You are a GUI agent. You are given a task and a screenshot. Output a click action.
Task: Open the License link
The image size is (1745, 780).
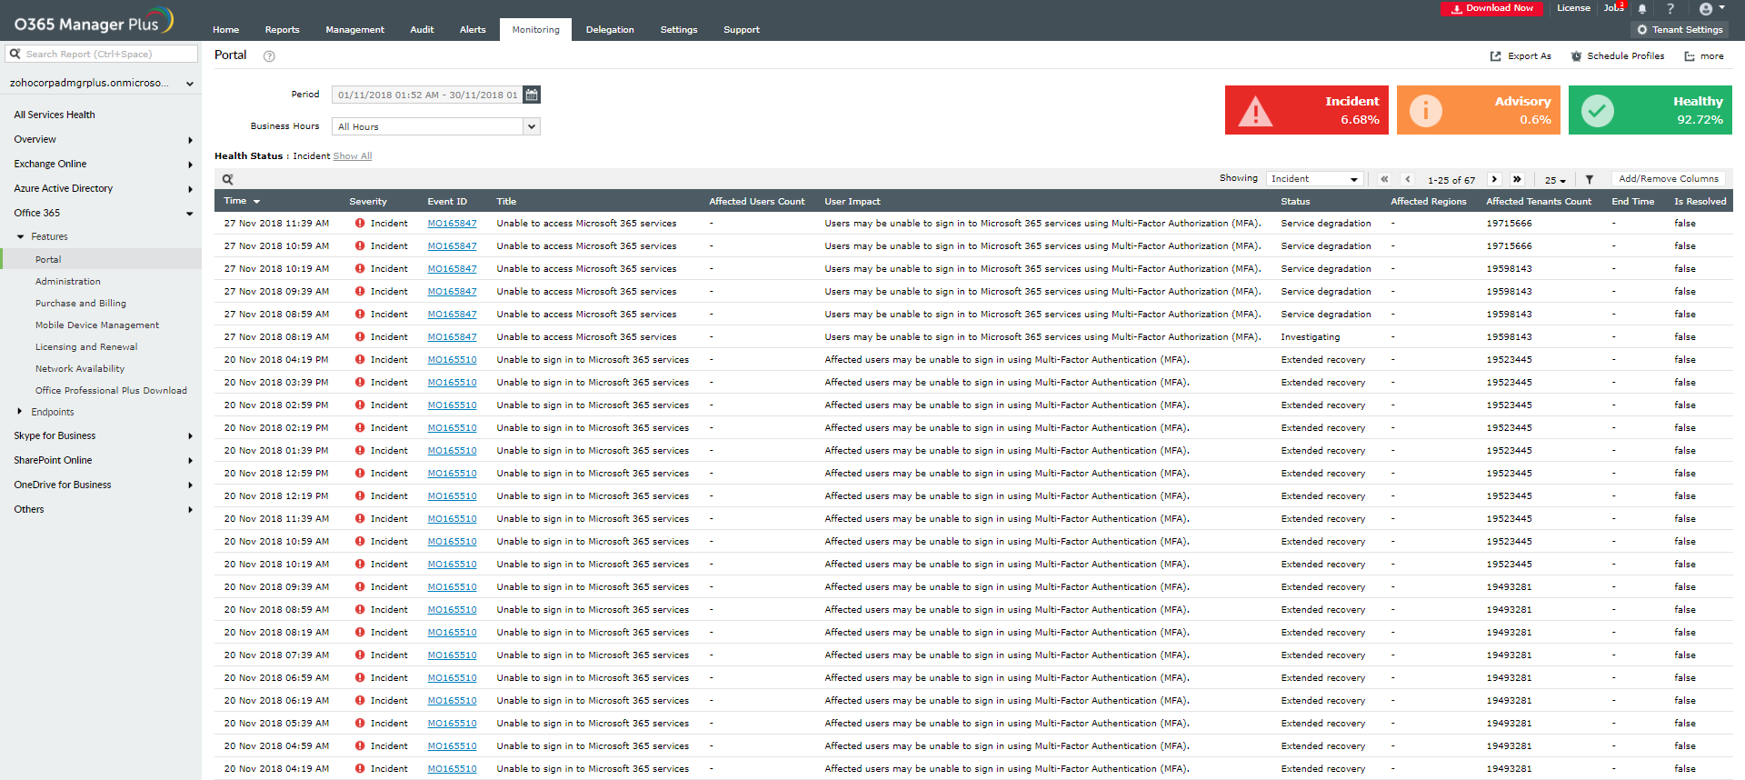click(1573, 8)
